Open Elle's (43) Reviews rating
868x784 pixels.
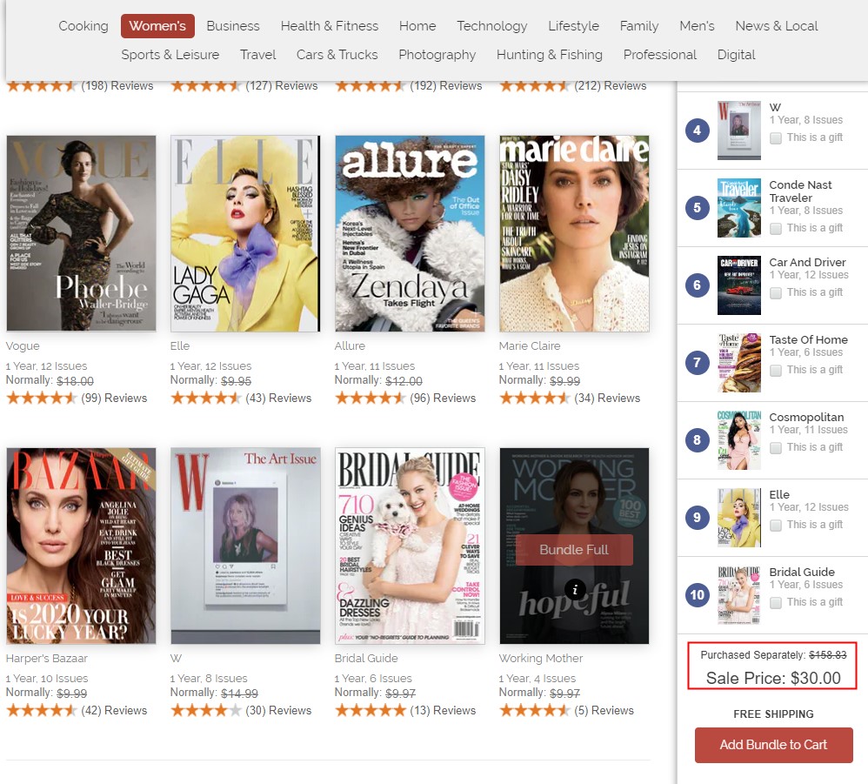[x=241, y=398]
